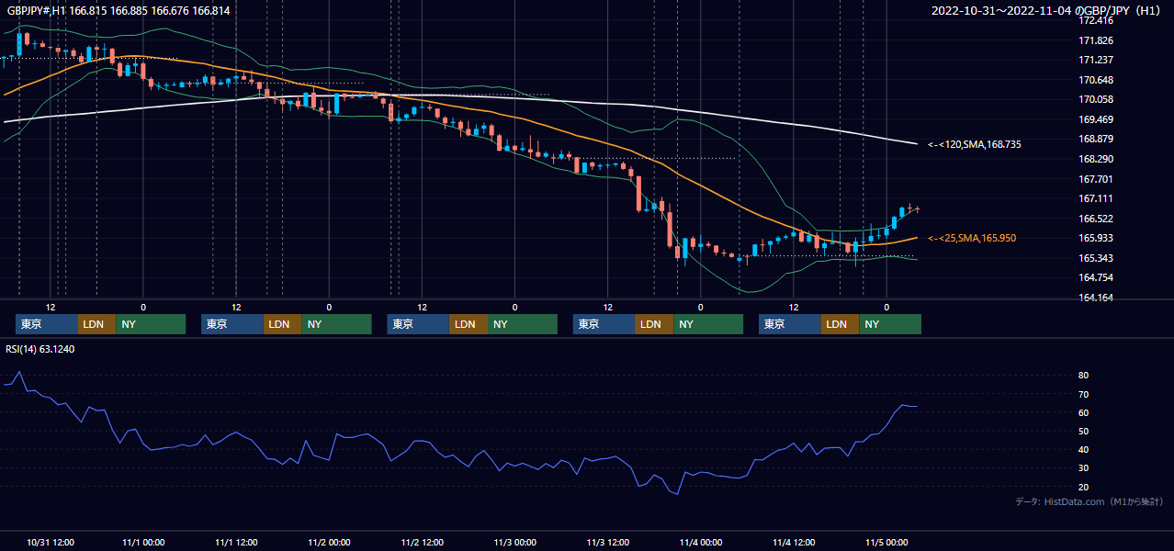Select the 11/3 12:00 time axis label
The image size is (1174, 551).
pyautogui.click(x=607, y=542)
